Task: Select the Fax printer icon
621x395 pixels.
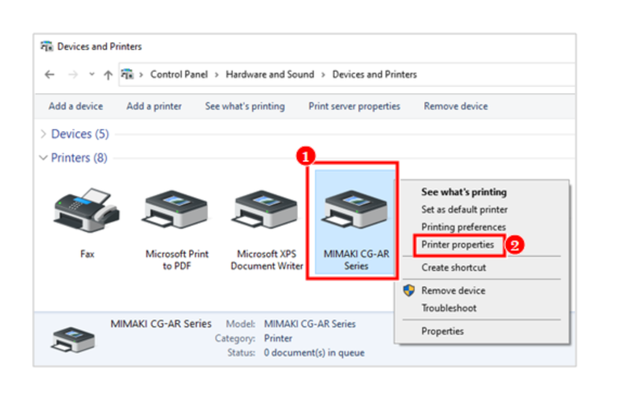Action: [x=87, y=211]
